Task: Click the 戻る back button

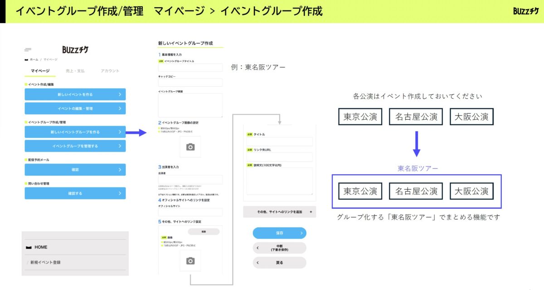Action: (x=279, y=263)
